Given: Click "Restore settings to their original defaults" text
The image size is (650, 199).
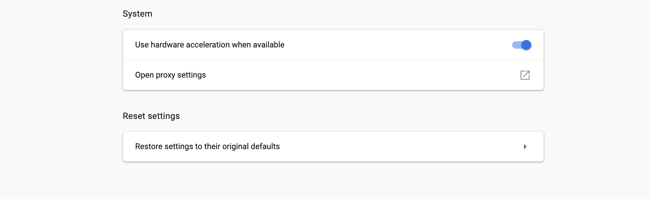Looking at the screenshot, I should [x=207, y=146].
